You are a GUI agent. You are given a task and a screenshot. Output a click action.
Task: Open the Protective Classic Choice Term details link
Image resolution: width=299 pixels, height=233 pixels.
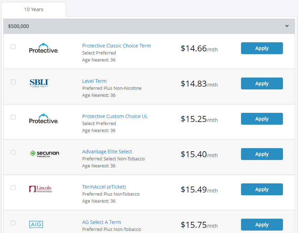[116, 45]
